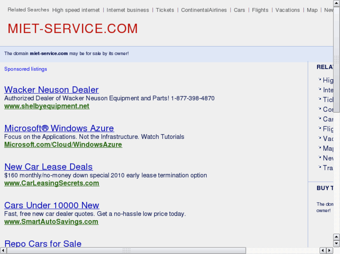The height and width of the screenshot is (254, 340).
Task: Click the 'Fli' sidebar related link
Action: pyautogui.click(x=328, y=129)
